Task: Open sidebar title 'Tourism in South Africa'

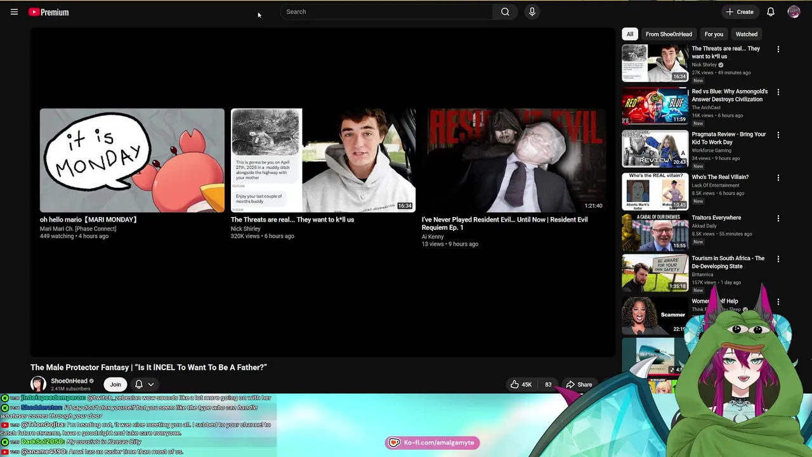Action: 728,262
